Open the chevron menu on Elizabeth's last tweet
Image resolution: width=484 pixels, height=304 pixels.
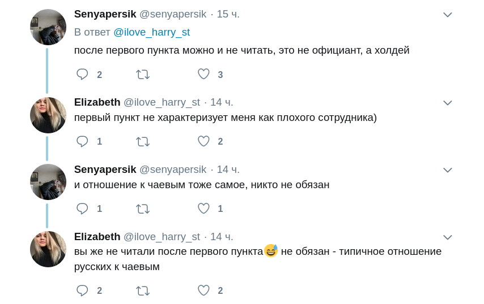click(447, 237)
